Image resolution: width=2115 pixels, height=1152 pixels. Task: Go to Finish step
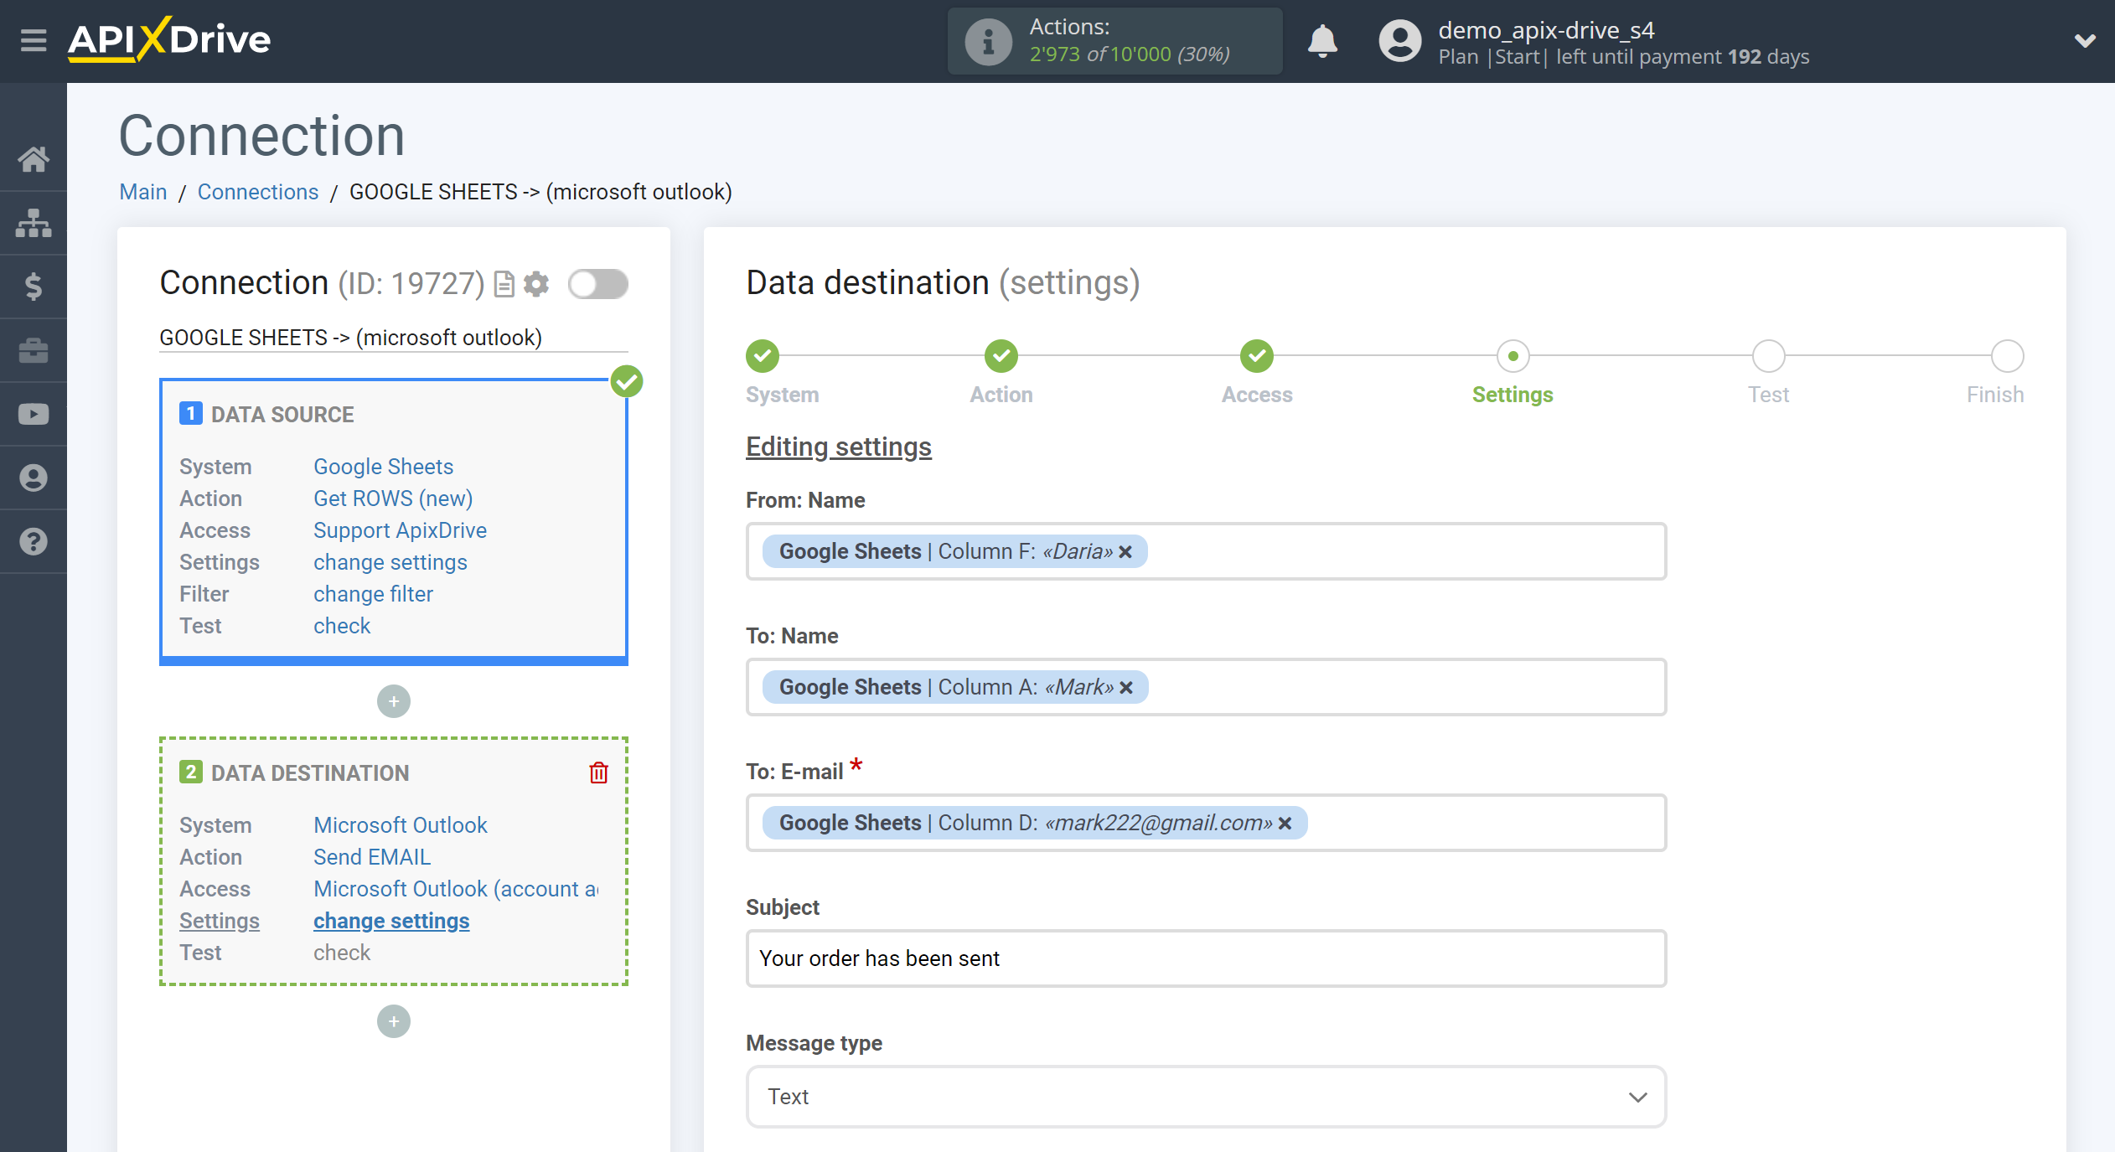[2007, 356]
